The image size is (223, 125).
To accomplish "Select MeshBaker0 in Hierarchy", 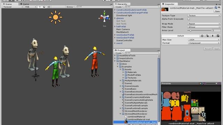I will coord(122,32).
